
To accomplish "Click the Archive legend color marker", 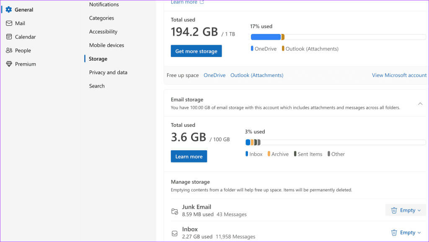I will [269, 154].
